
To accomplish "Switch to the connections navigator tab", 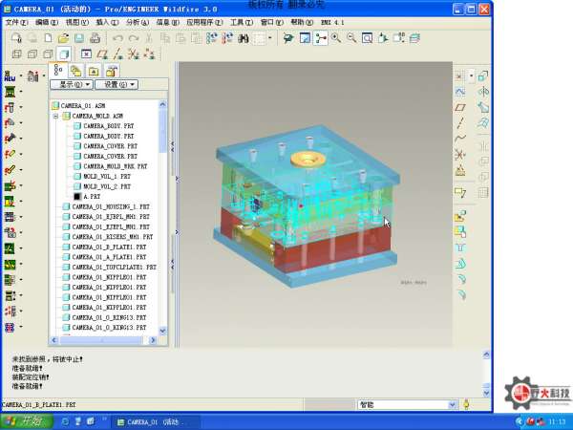I will (x=112, y=71).
